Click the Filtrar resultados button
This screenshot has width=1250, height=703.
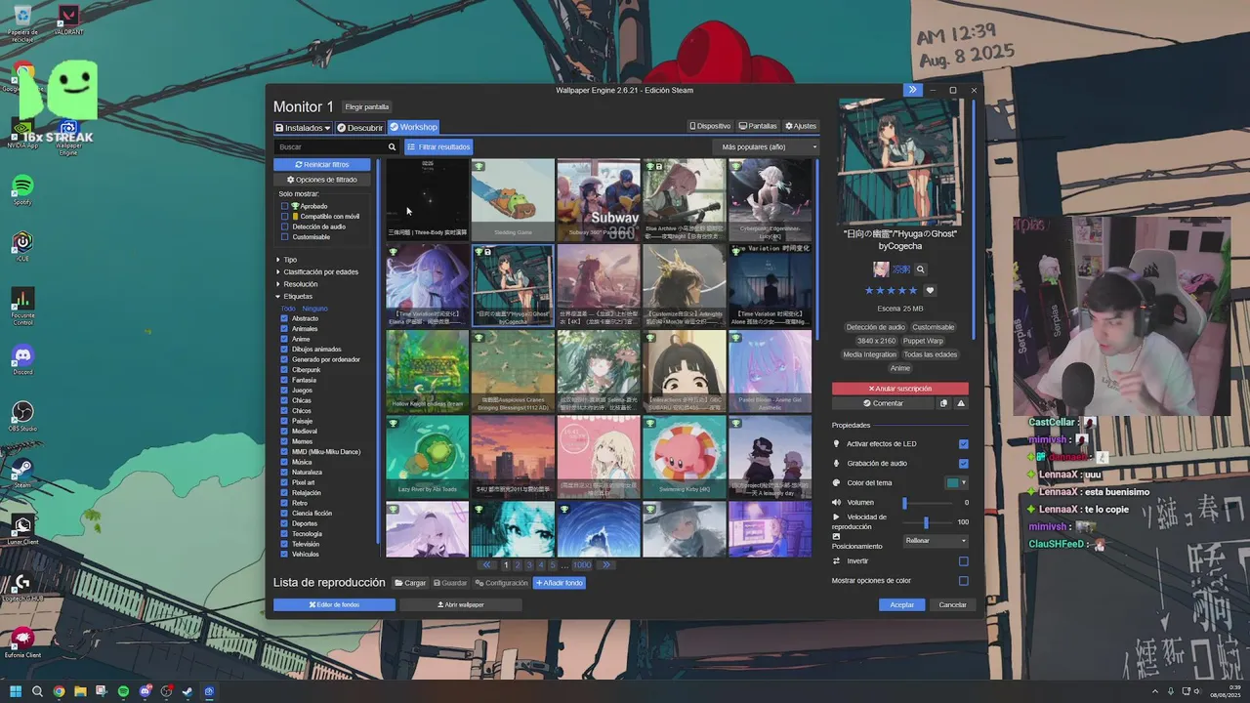click(438, 147)
